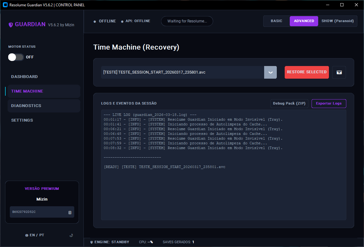The height and width of the screenshot is (247, 364).
Task: Click the VERSÃO PREMIUM label
Action: (x=42, y=189)
